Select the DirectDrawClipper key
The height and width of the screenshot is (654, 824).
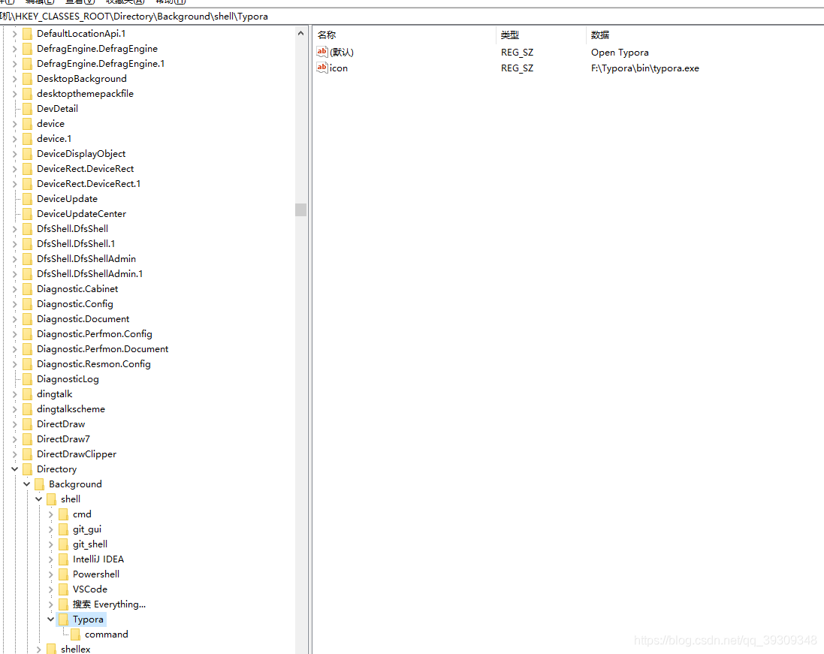point(77,454)
